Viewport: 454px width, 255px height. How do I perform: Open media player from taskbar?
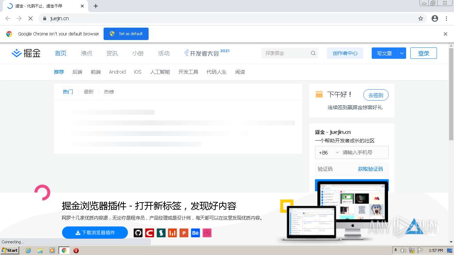(52, 250)
